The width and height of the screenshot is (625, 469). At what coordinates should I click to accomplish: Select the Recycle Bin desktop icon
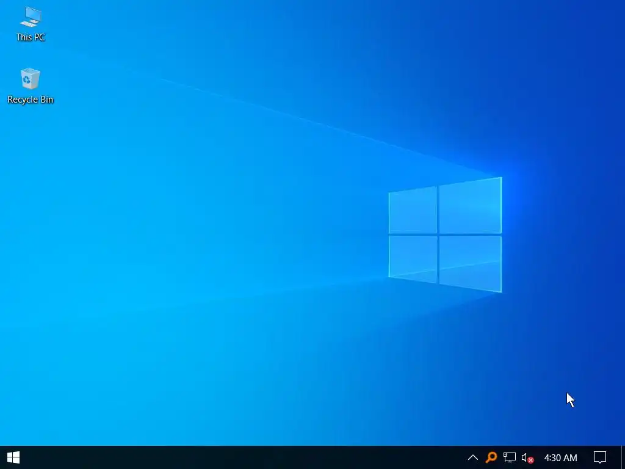[x=31, y=85]
